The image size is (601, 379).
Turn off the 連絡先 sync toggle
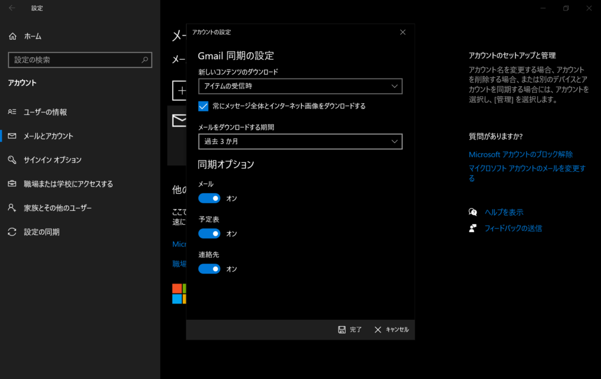point(210,269)
